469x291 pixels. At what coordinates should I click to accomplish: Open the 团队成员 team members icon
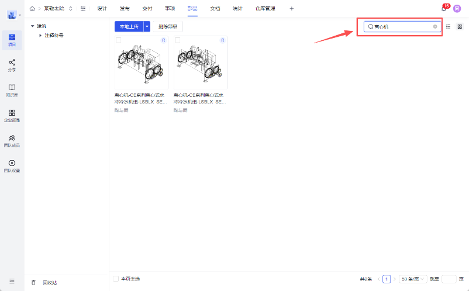12,140
